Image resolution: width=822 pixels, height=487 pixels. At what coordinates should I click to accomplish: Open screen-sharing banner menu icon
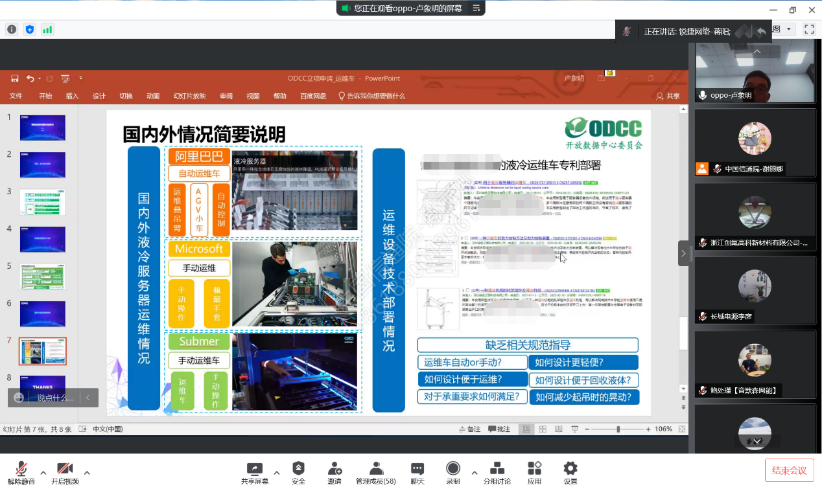click(x=476, y=8)
